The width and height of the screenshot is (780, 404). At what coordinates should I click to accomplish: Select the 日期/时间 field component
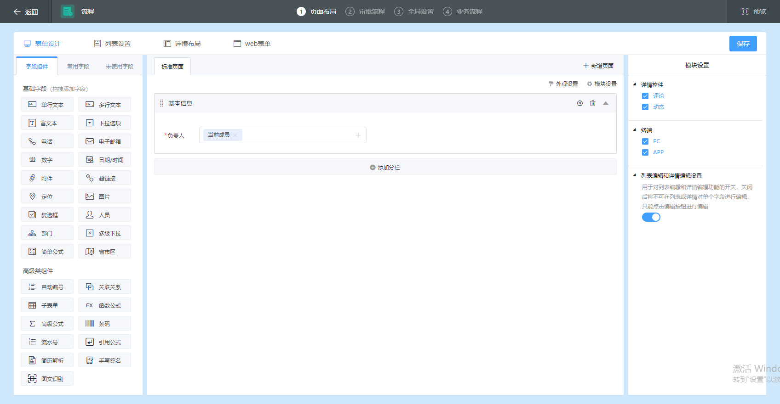[104, 160]
